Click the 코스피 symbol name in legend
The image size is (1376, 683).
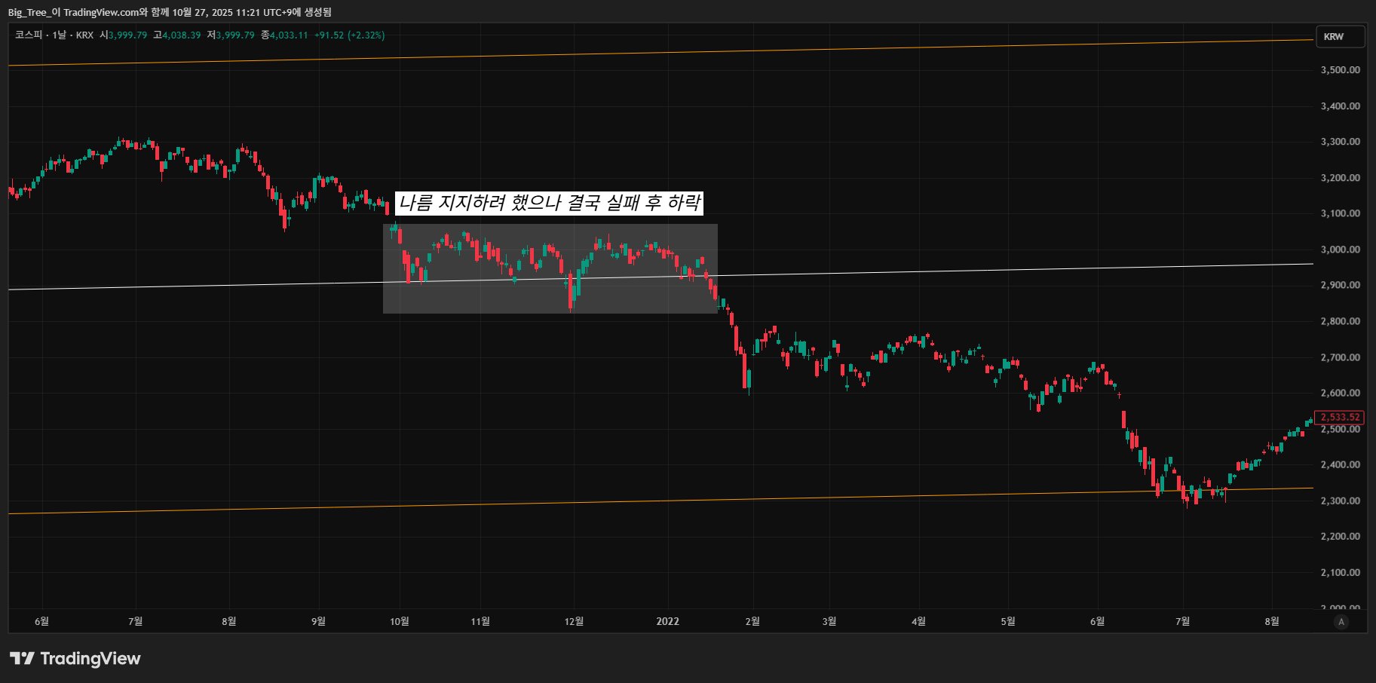tap(29, 35)
